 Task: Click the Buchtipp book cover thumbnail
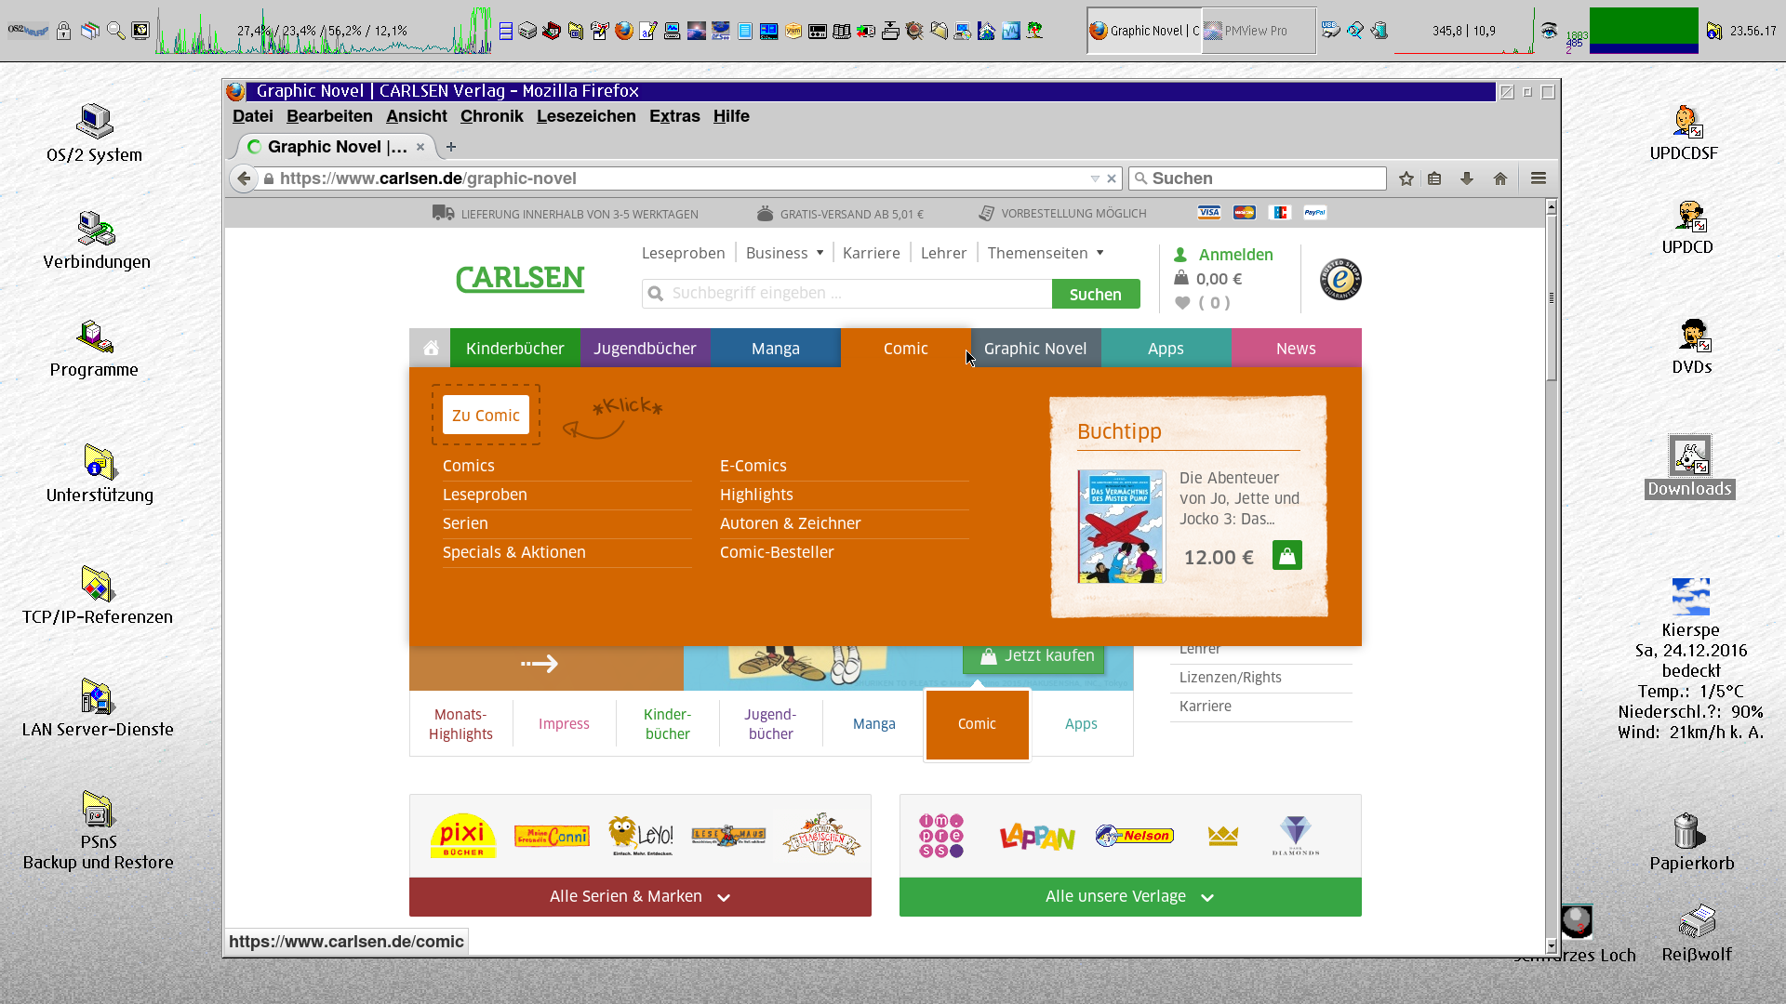click(x=1121, y=526)
